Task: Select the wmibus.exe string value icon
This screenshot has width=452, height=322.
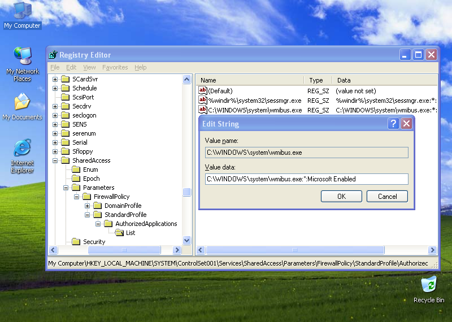Action: (203, 110)
